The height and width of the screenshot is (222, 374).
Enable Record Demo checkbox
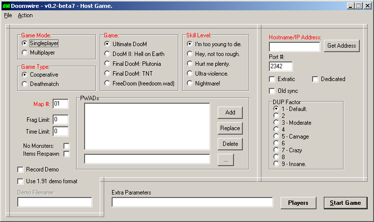[20, 169]
